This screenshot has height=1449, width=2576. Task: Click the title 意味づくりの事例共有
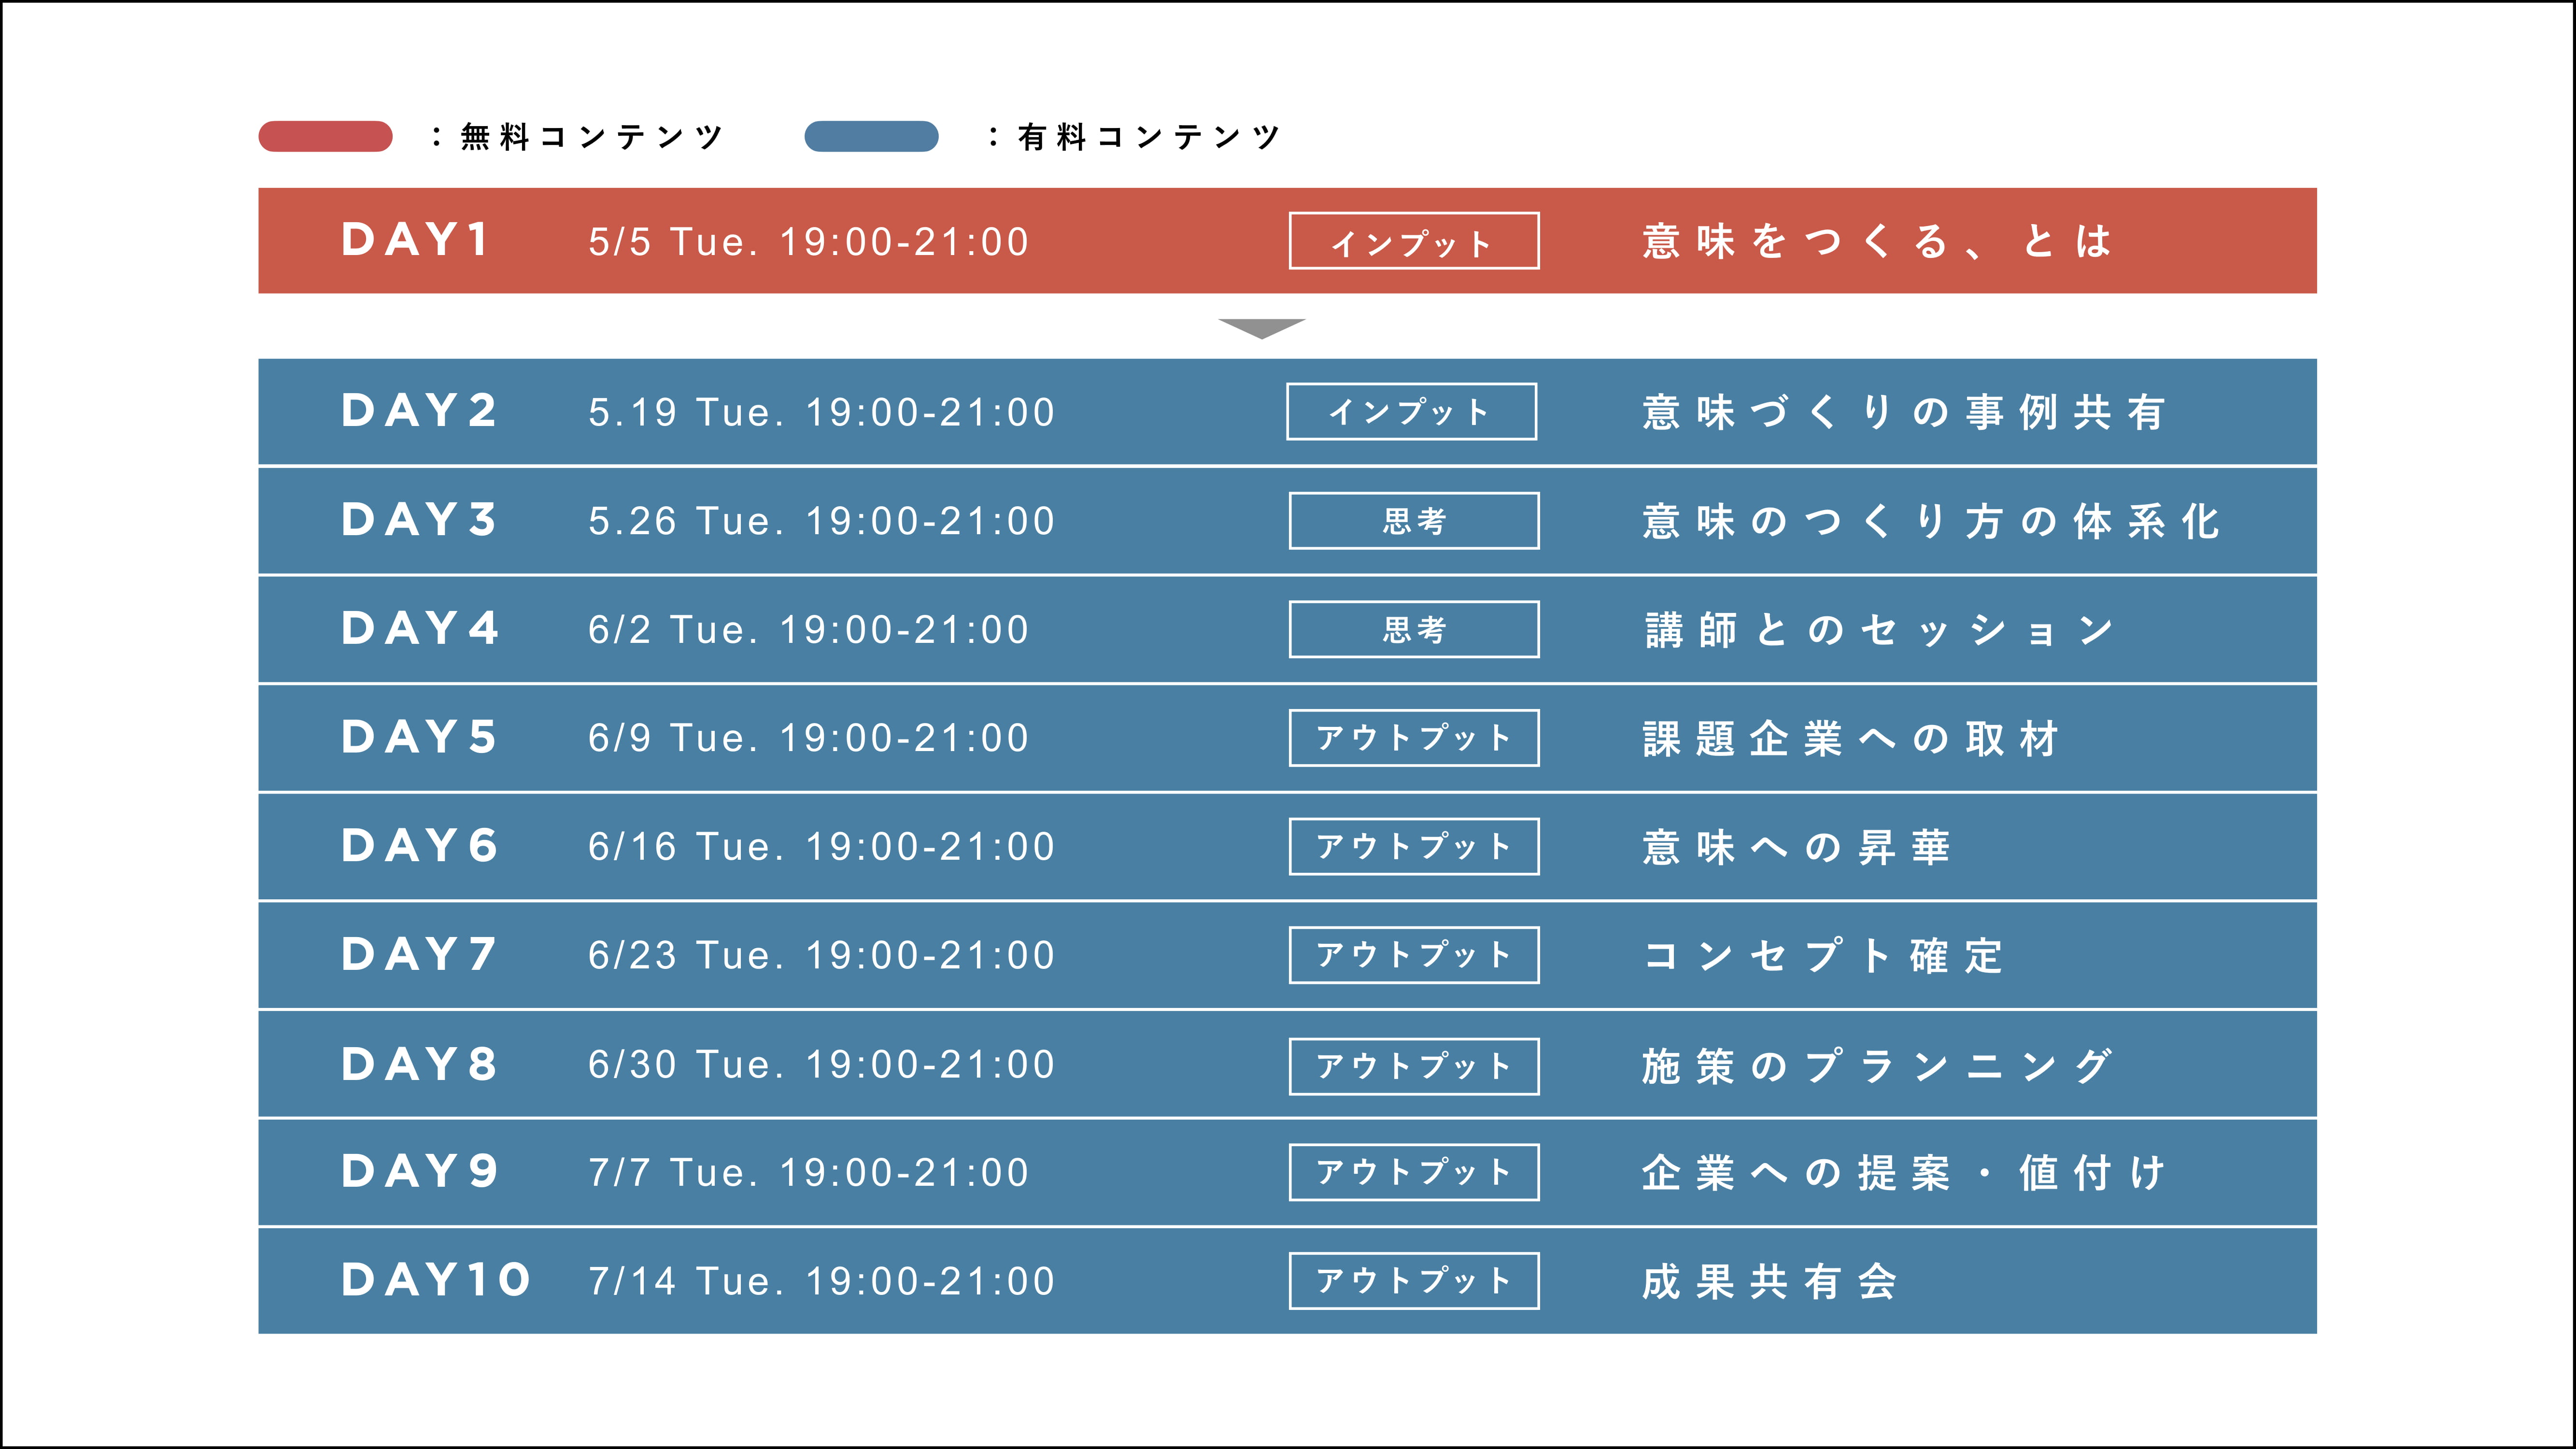tap(1904, 412)
